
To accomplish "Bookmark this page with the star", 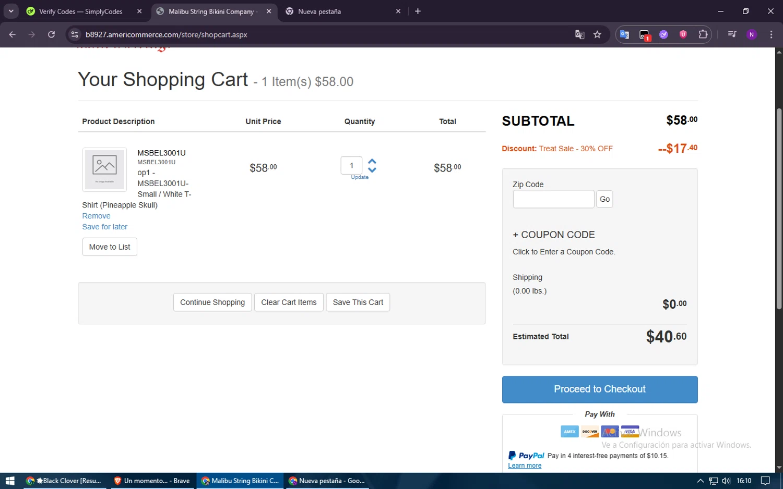I will (597, 34).
